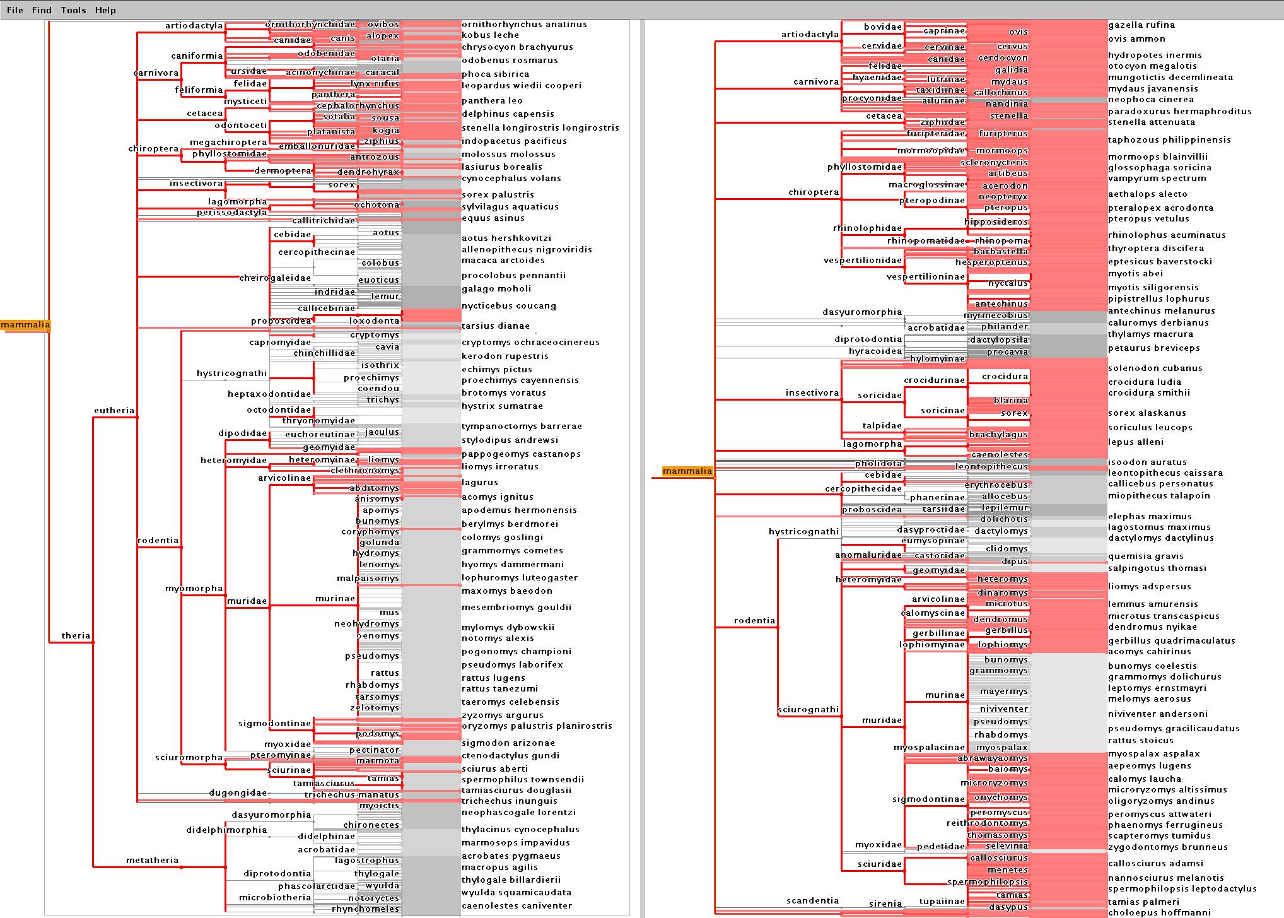The height and width of the screenshot is (918, 1284).
Task: Click megachiroptera node in left tree
Action: [x=228, y=142]
